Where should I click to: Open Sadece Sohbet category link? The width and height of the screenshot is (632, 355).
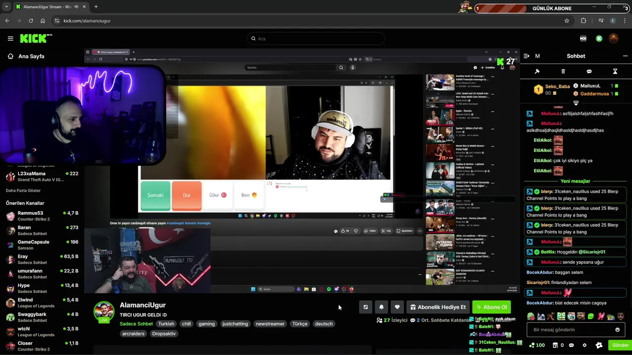[x=136, y=324]
